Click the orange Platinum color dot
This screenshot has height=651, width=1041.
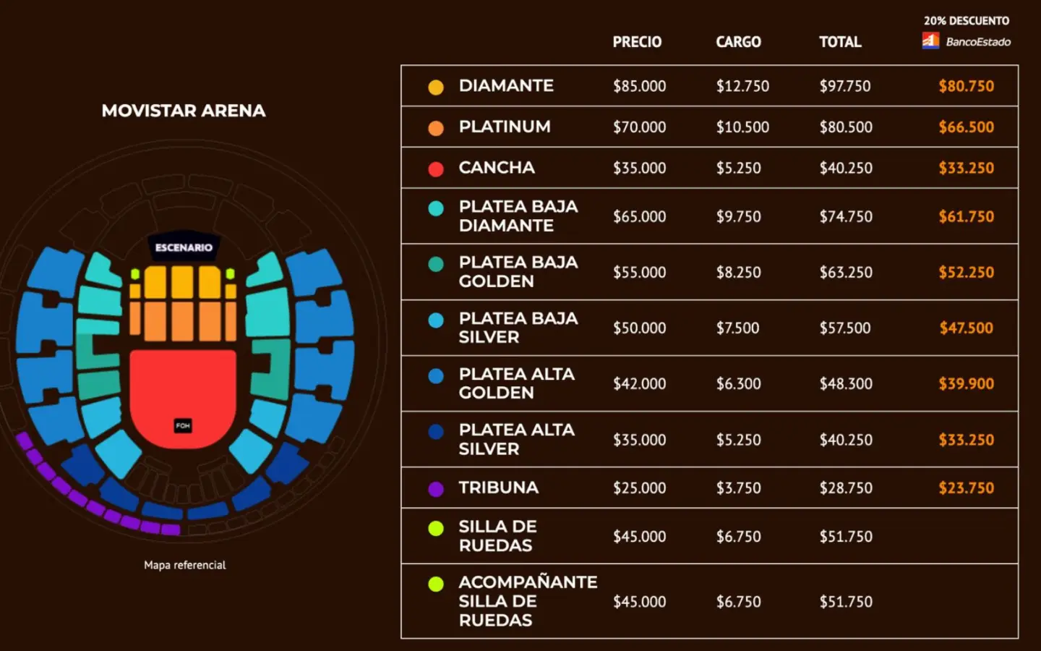pos(436,128)
